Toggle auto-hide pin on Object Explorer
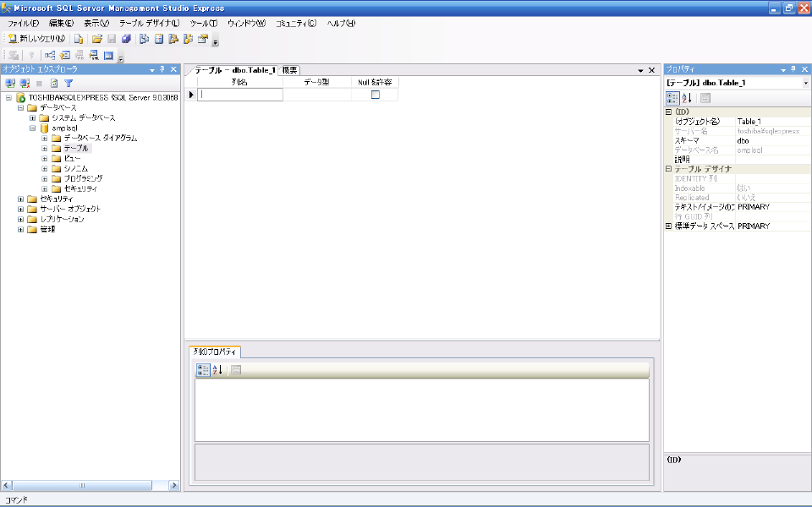This screenshot has height=507, width=812. coord(162,69)
